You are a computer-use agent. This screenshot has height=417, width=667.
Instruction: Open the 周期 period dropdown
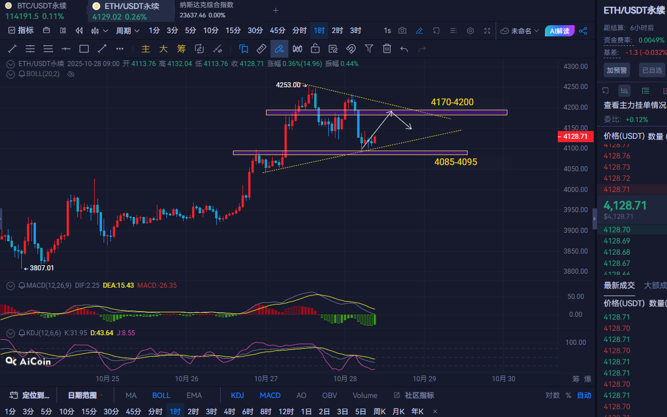127,31
